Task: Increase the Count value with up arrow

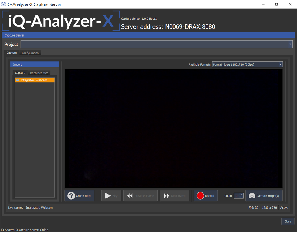Action: [241, 195]
